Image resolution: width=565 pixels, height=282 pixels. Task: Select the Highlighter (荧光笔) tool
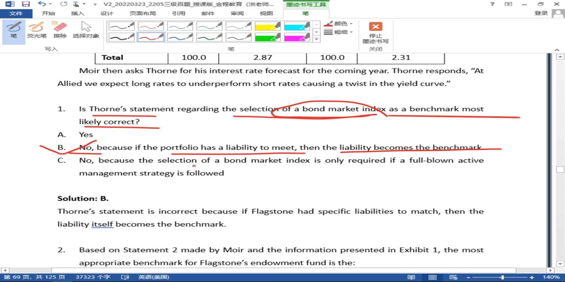coord(37,30)
